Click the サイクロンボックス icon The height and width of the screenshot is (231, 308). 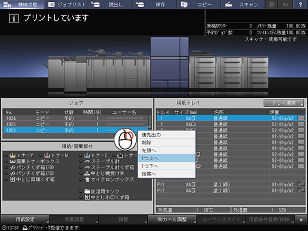coord(87,179)
